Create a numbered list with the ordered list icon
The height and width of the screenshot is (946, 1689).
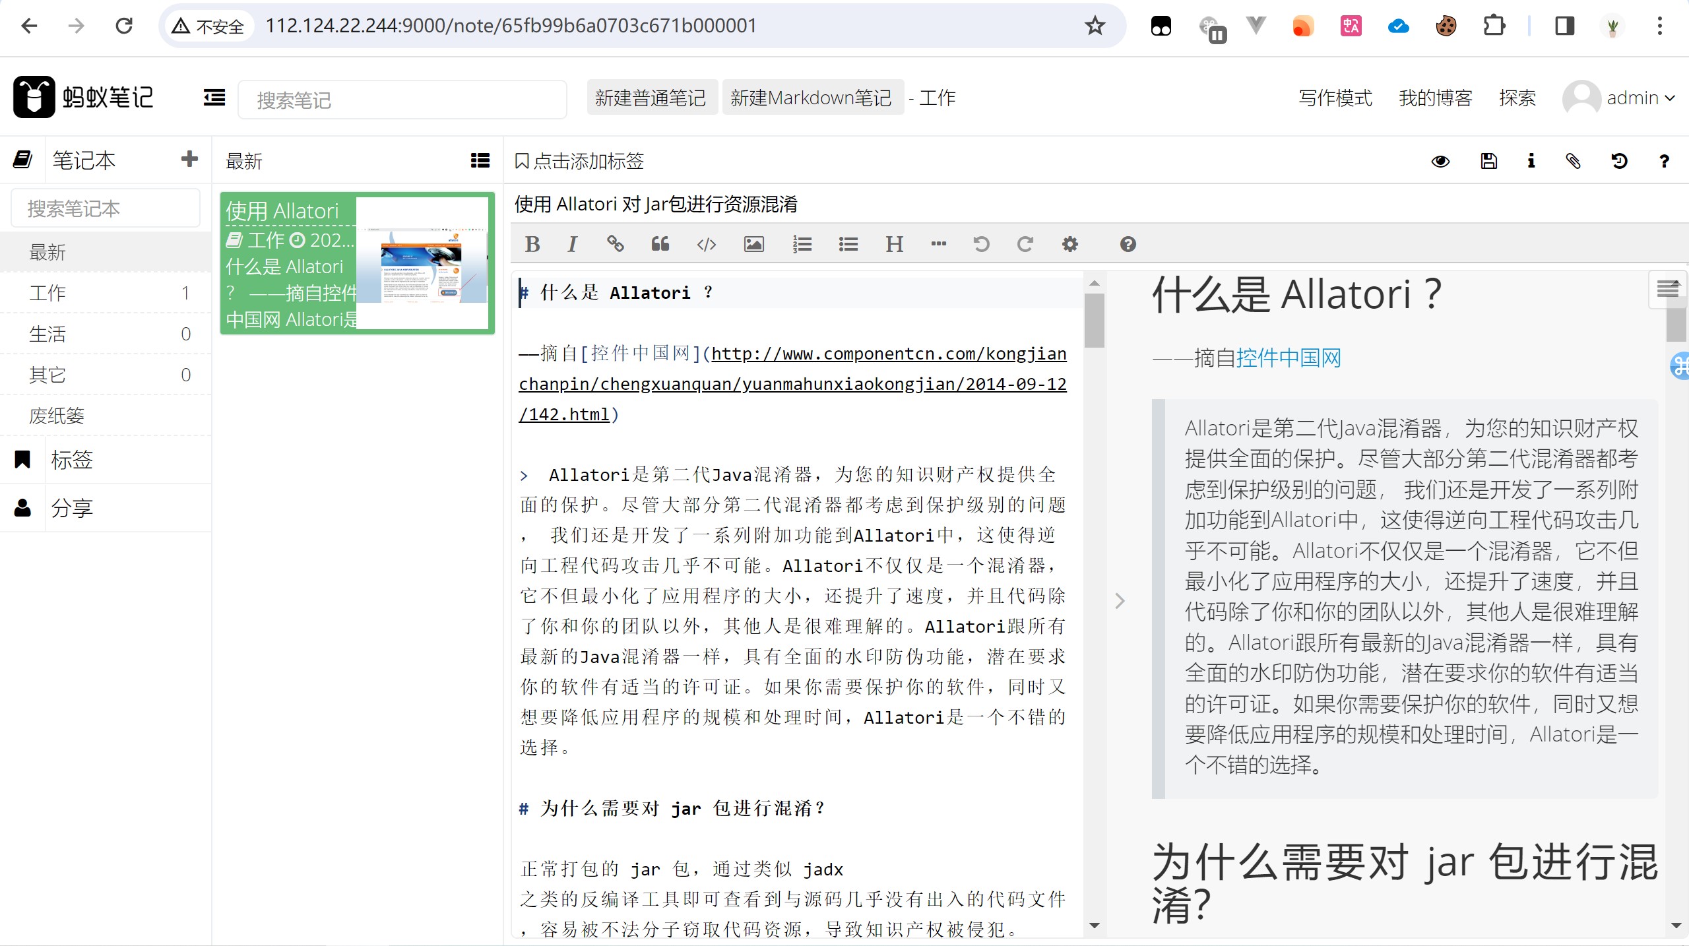tap(802, 244)
